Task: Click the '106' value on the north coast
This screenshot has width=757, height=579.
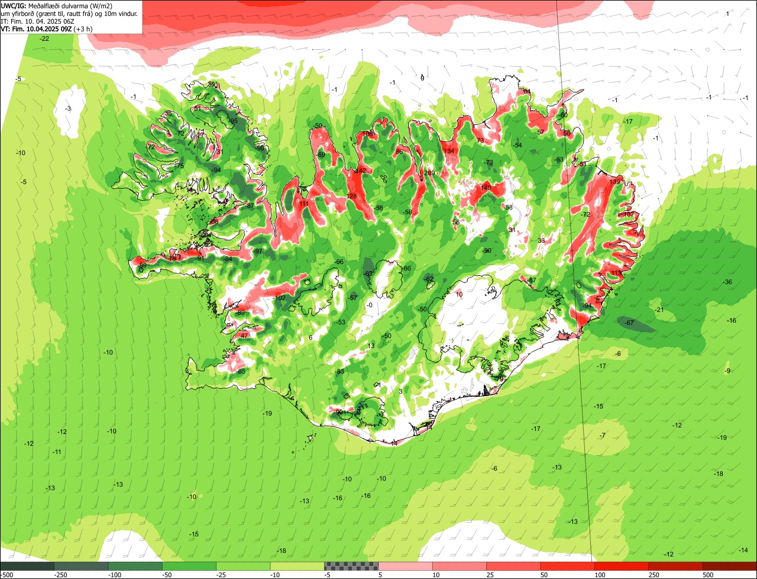Action: click(x=368, y=134)
